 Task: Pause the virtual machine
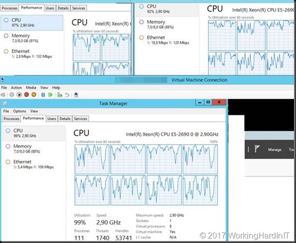click(43, 95)
